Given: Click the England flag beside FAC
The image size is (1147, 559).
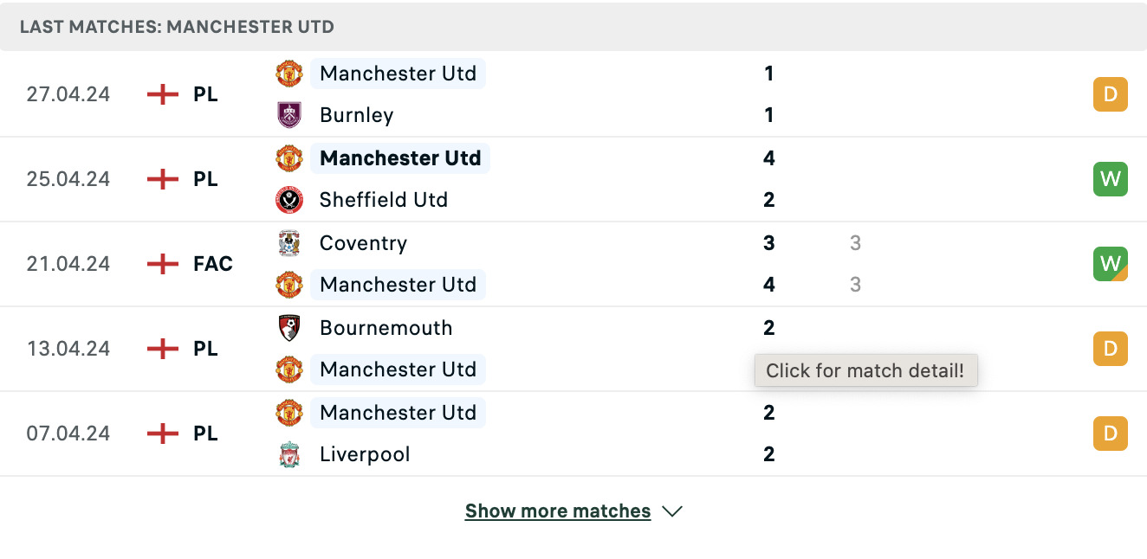Looking at the screenshot, I should coord(163,264).
